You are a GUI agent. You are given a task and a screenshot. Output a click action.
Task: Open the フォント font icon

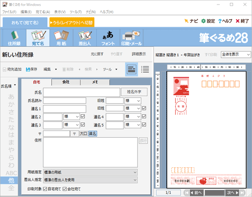pos(108,38)
